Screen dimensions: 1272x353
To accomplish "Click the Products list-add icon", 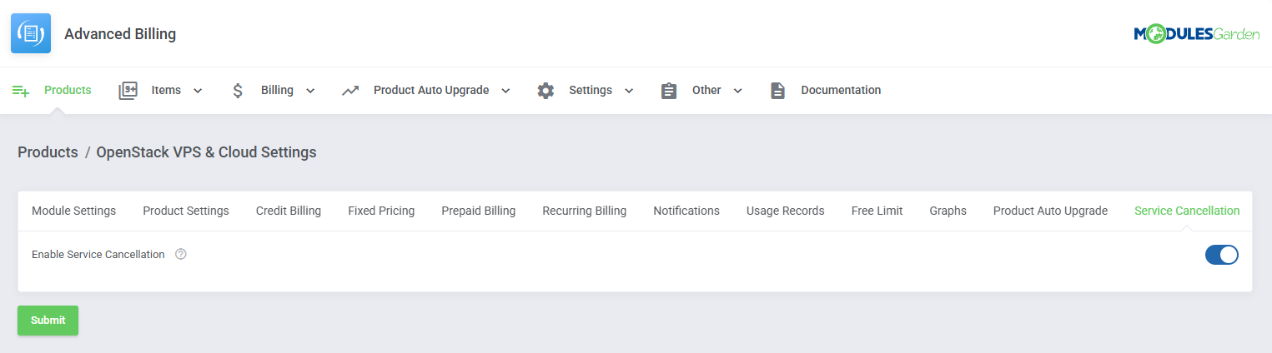I will point(21,91).
